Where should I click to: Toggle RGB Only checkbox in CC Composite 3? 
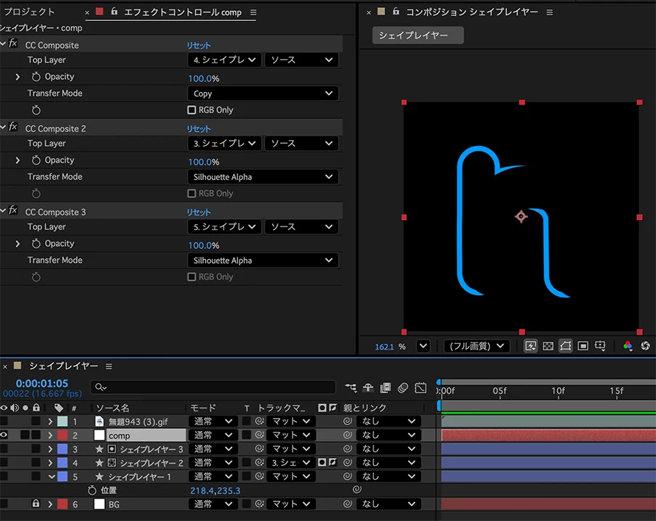click(x=192, y=277)
